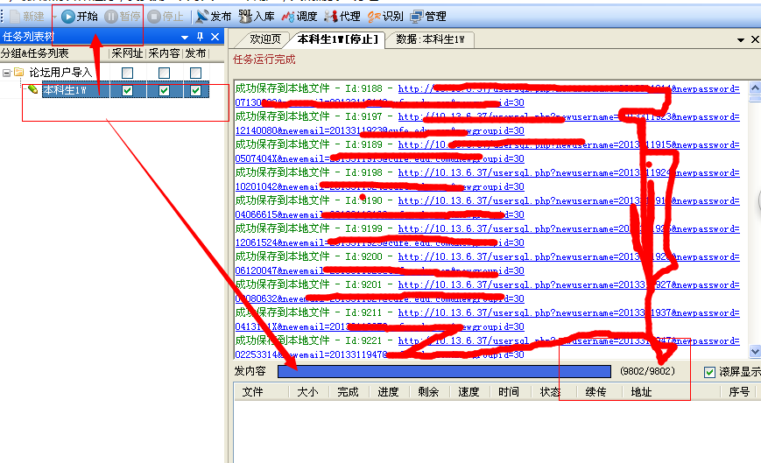
Task: Open the 识别 recognition tool
Action: (385, 17)
